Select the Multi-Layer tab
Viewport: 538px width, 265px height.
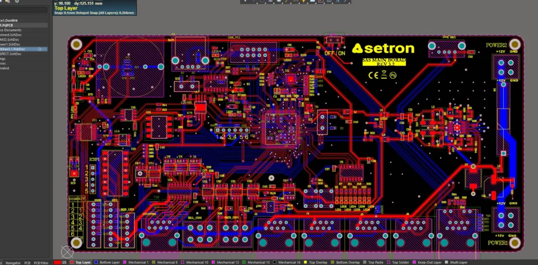click(x=458, y=262)
